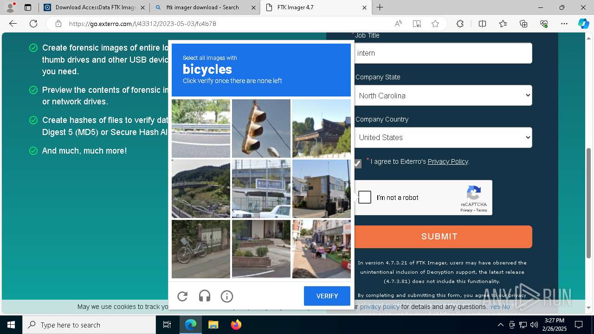Select the guardrail road captcha tile
Screen dimensions: 594x334
tap(201, 128)
